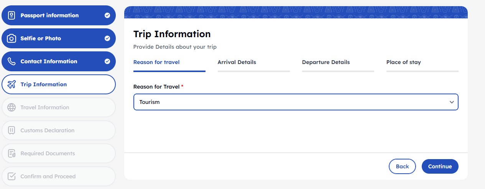Switch to the Arrival Details tab
The height and width of the screenshot is (189, 485).
(237, 62)
